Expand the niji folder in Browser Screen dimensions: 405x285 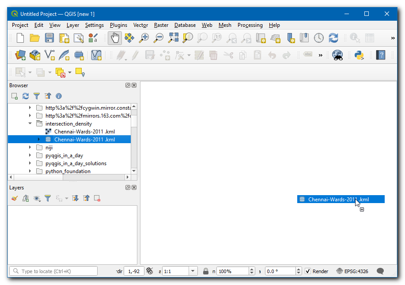pyautogui.click(x=30, y=148)
